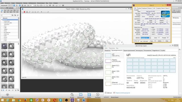182x102 pixels.
Task: Open Internet Explorer from taskbar
Action: click(x=8, y=100)
